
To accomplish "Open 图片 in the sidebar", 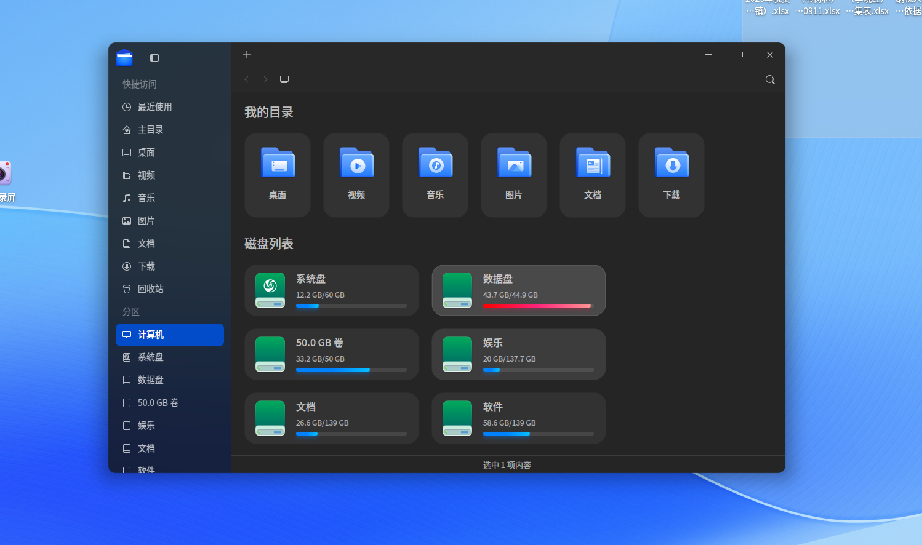I will 170,221.
